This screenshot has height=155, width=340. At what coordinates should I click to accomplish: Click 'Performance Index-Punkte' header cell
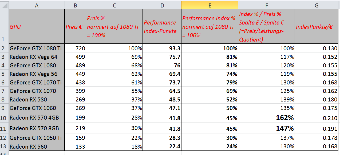point(162,27)
